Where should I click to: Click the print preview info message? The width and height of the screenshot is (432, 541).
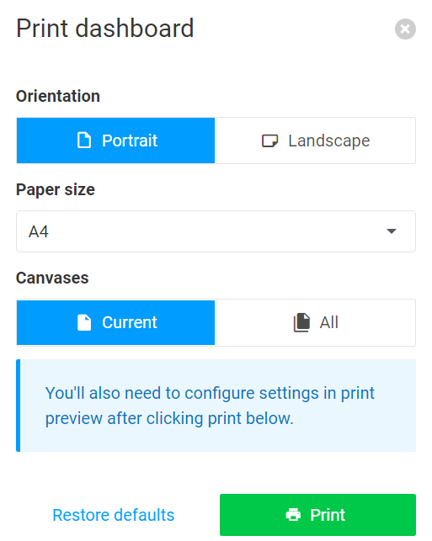(216, 406)
